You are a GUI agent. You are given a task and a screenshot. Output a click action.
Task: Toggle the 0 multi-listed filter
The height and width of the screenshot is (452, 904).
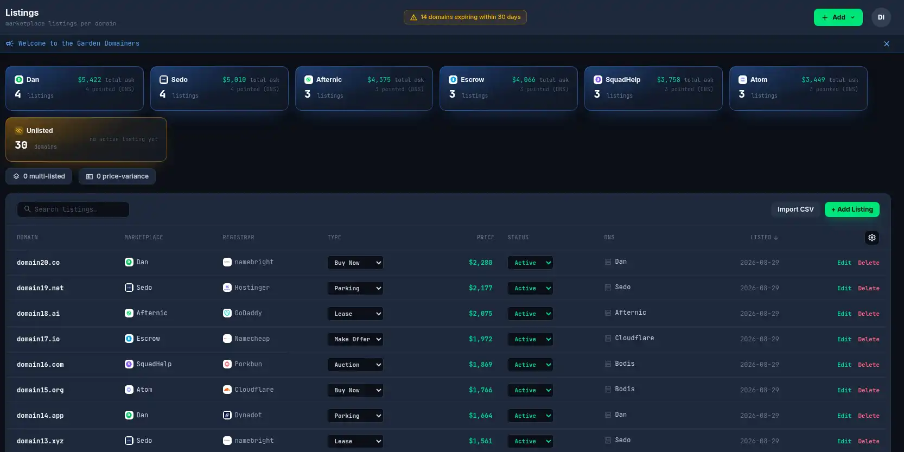pyautogui.click(x=39, y=176)
